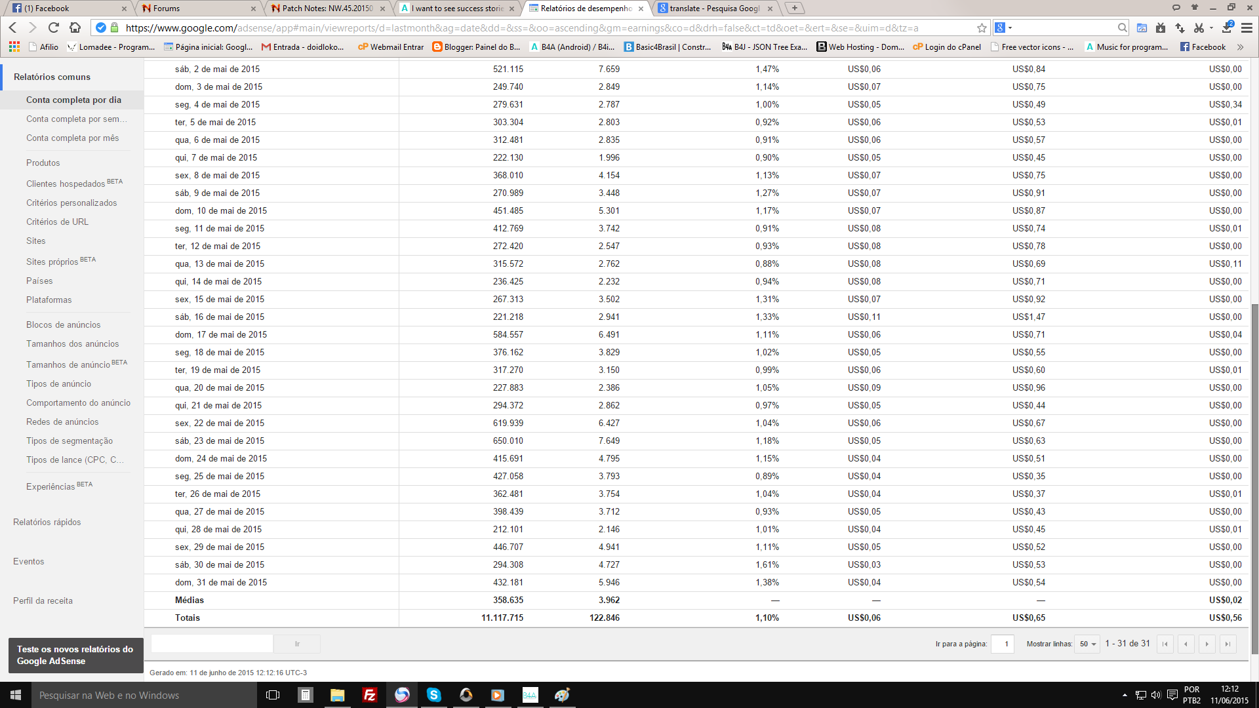Open the Mostrar linhas 50 dropdown

click(x=1087, y=644)
